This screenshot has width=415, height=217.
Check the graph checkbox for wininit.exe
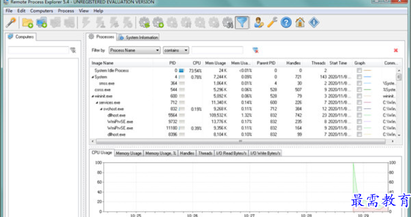(359, 96)
